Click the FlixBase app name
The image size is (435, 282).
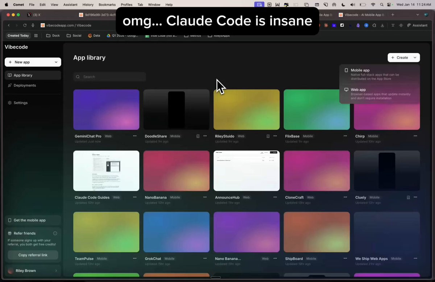pos(292,136)
